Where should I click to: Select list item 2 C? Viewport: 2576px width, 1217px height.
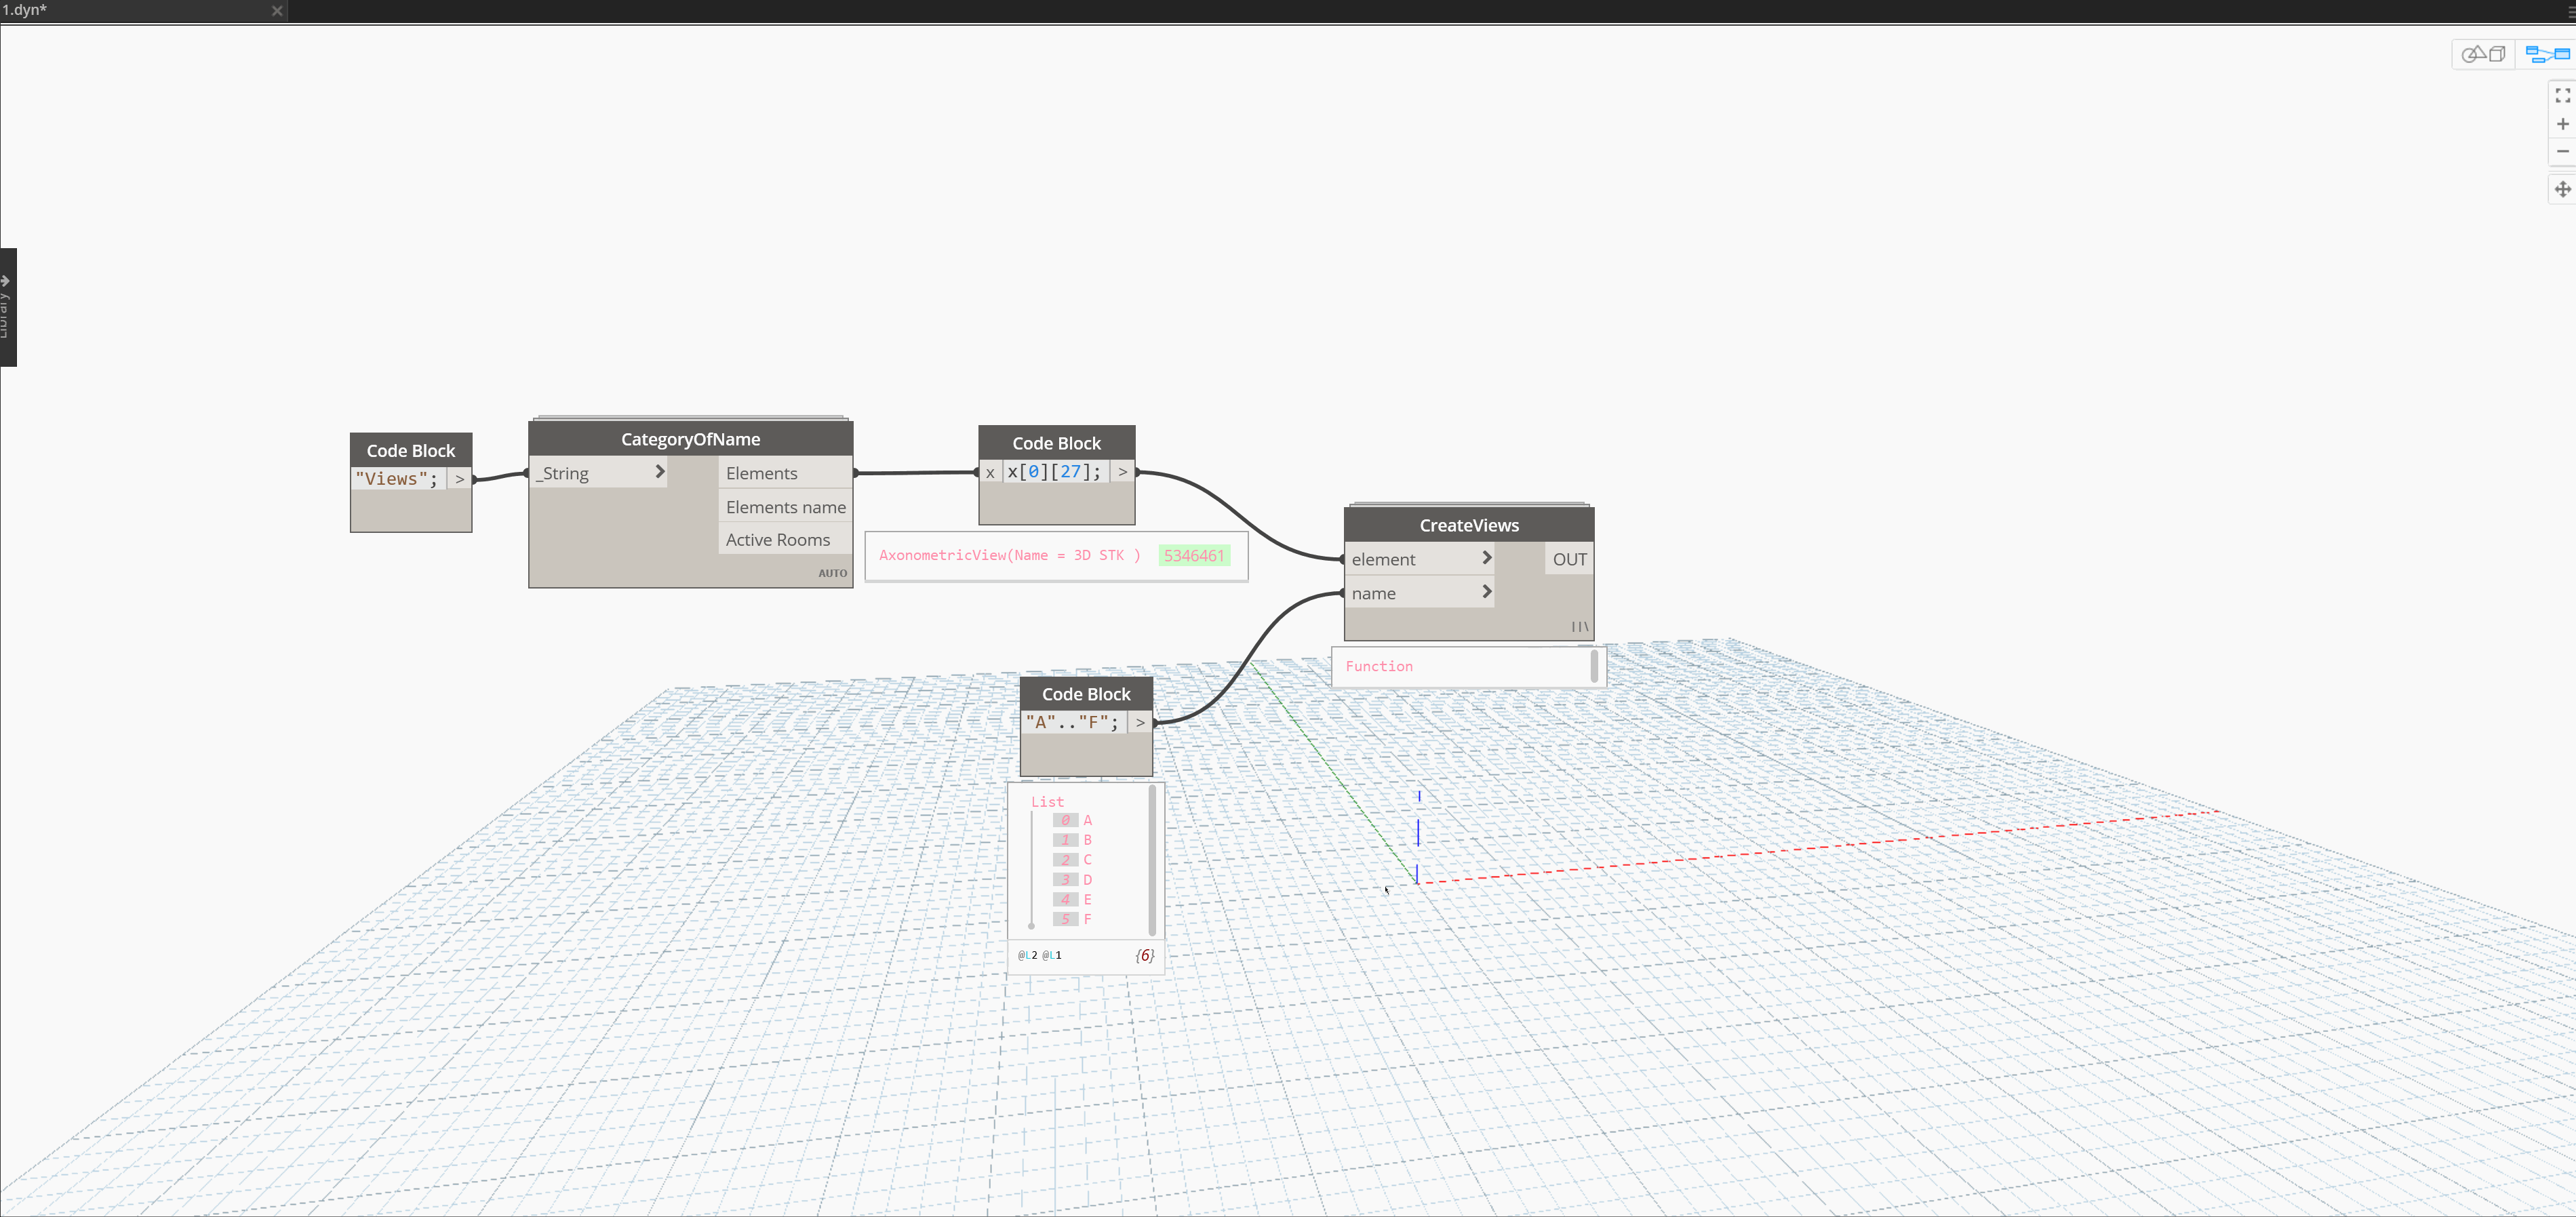click(x=1073, y=860)
